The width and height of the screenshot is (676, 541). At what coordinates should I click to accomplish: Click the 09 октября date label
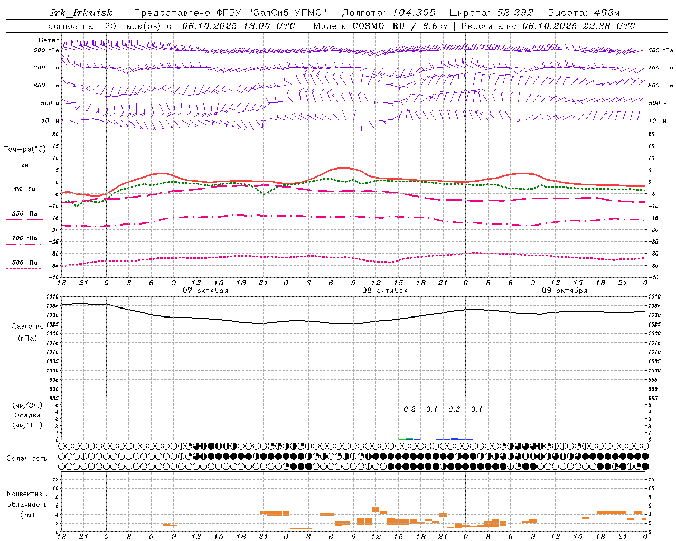pos(565,291)
